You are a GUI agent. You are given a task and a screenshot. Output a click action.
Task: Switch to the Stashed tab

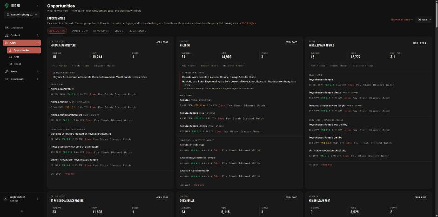click(x=101, y=31)
